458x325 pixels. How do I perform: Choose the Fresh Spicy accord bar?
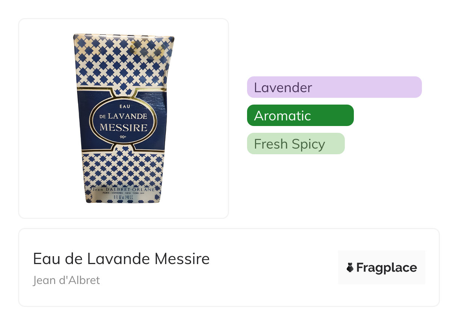(x=296, y=144)
